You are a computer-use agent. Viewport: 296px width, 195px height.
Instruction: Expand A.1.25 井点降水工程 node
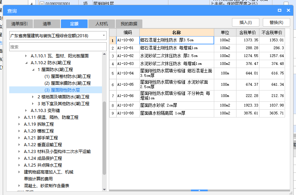coord(19,165)
